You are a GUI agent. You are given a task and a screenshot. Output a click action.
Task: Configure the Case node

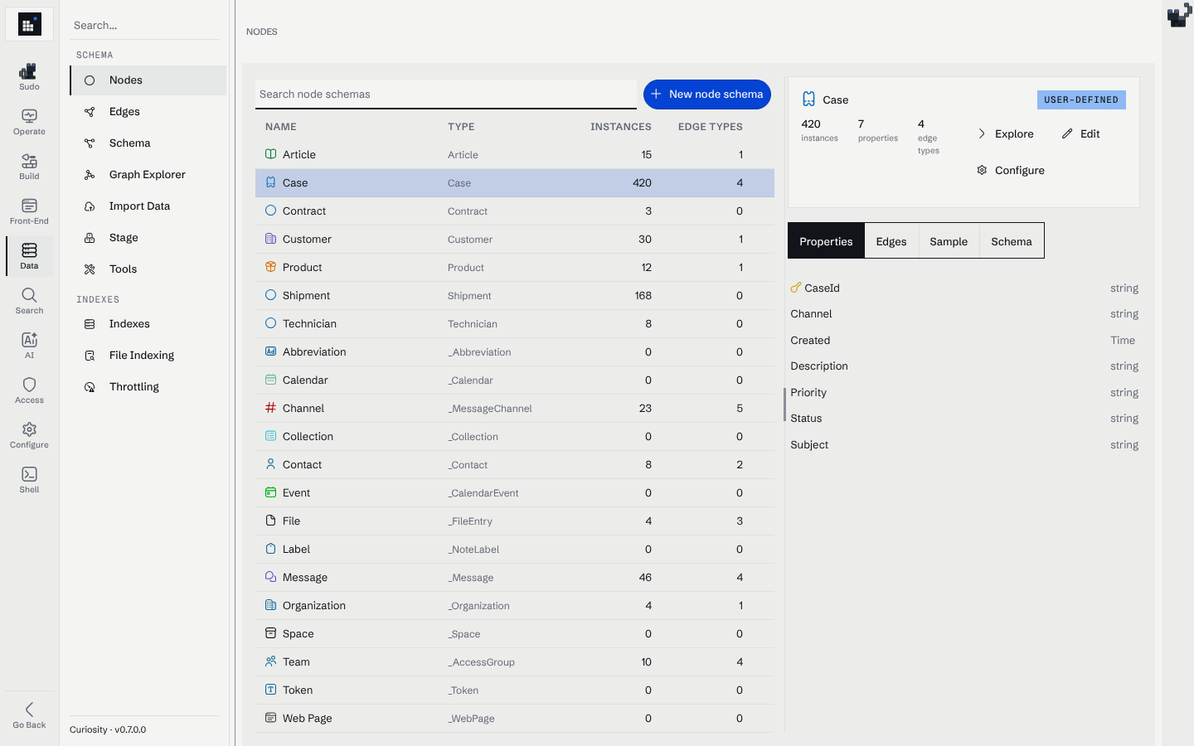pyautogui.click(x=1010, y=171)
